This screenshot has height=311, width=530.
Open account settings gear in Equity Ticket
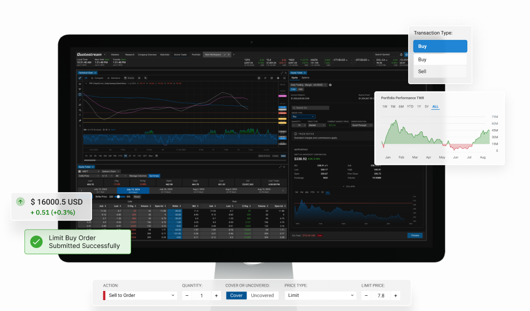pos(330,85)
